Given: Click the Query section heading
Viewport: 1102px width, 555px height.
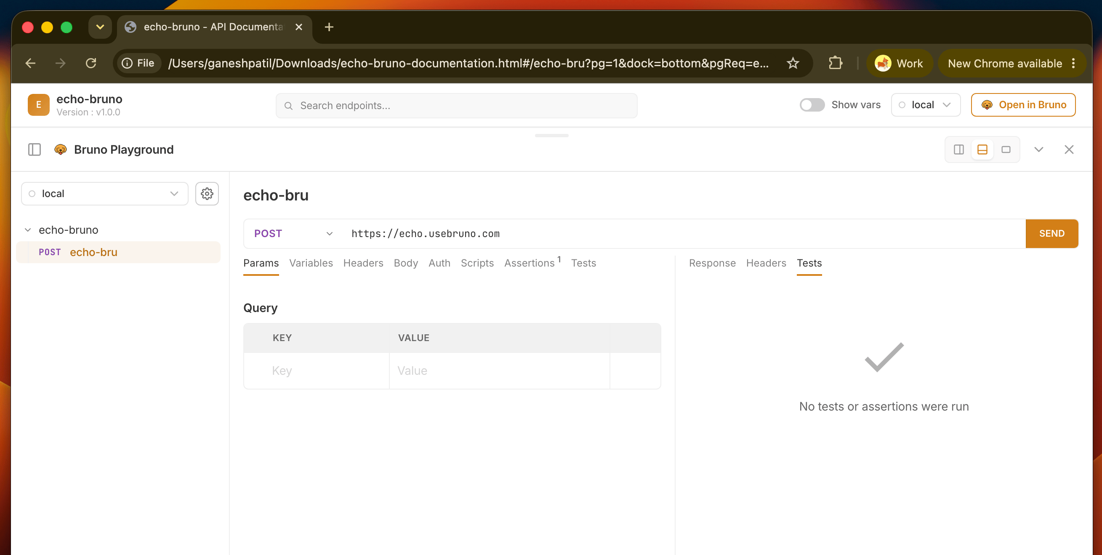Looking at the screenshot, I should tap(260, 308).
